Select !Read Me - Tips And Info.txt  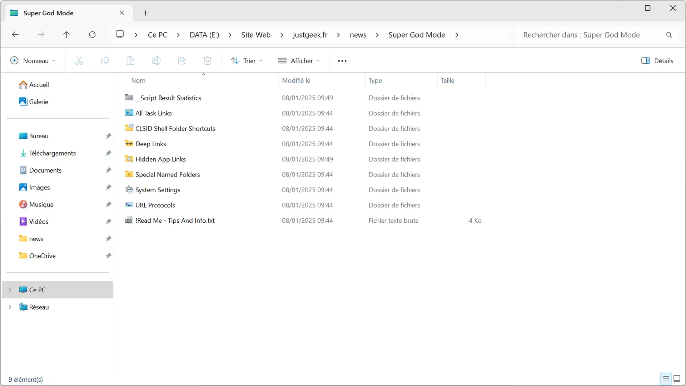click(175, 221)
